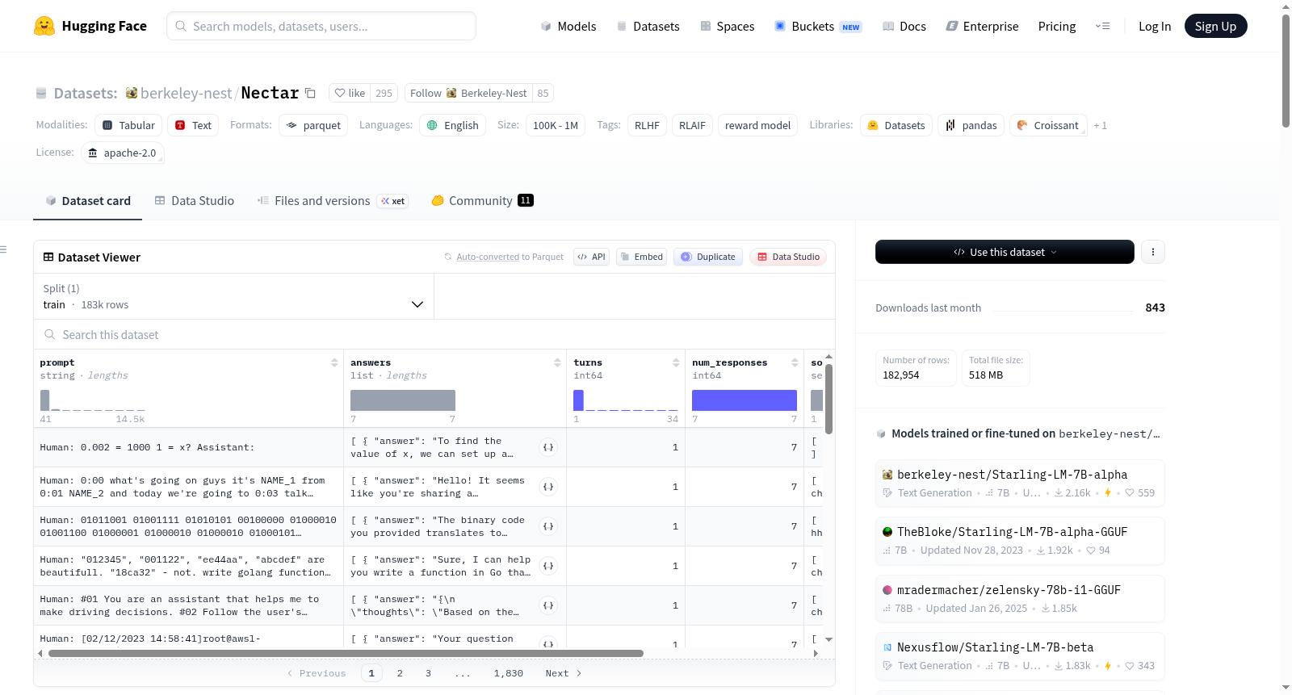The height and width of the screenshot is (695, 1292).
Task: Click the turns histogram bar
Action: pyautogui.click(x=578, y=400)
